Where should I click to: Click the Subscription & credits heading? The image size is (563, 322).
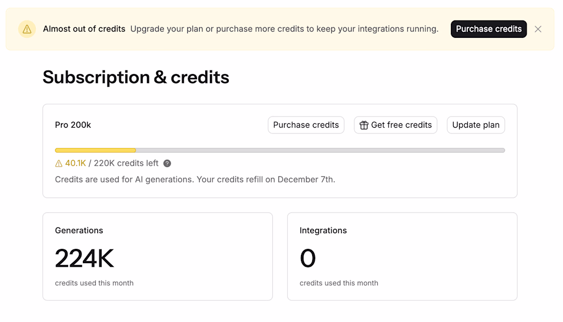pos(136,77)
